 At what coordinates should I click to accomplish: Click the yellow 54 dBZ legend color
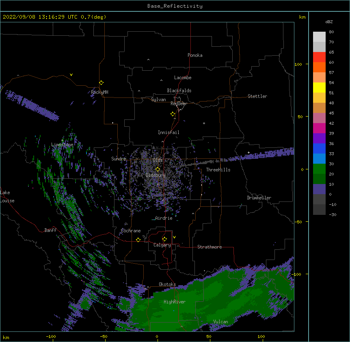319,88
